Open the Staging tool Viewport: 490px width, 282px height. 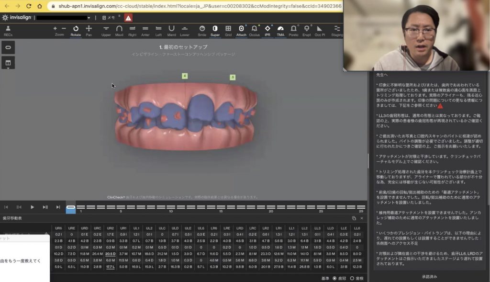[337, 31]
